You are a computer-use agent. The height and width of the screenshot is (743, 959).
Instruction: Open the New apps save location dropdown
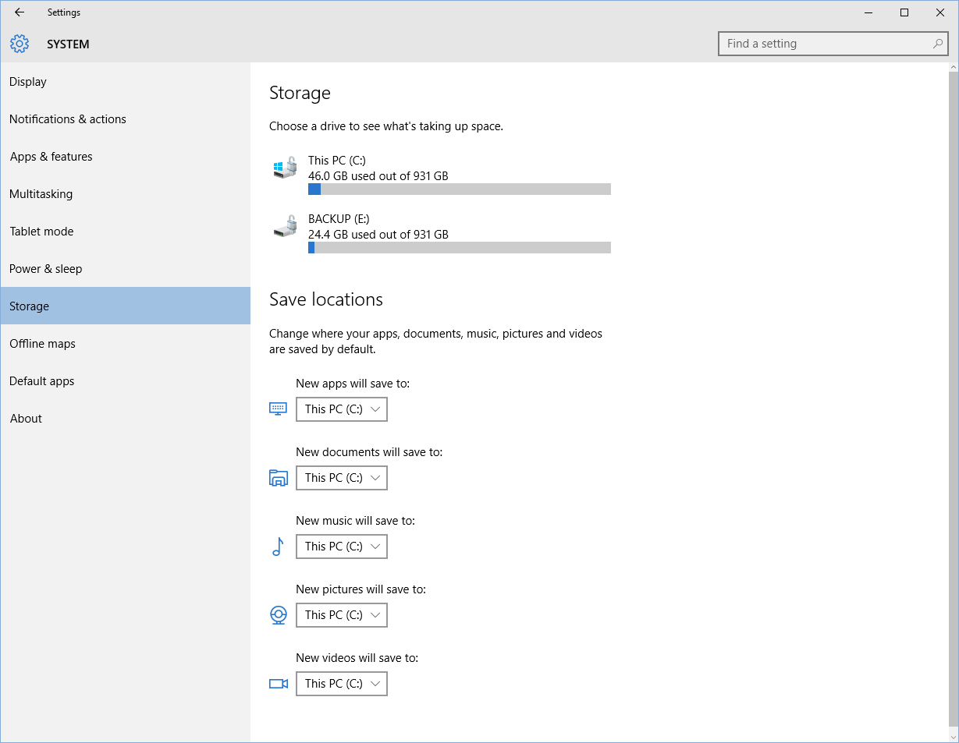pos(342,409)
